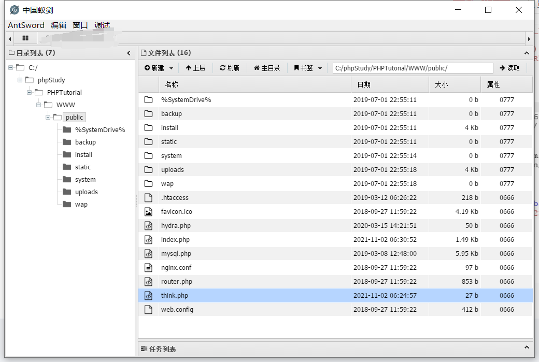Click code icon of think.php row

148,296
